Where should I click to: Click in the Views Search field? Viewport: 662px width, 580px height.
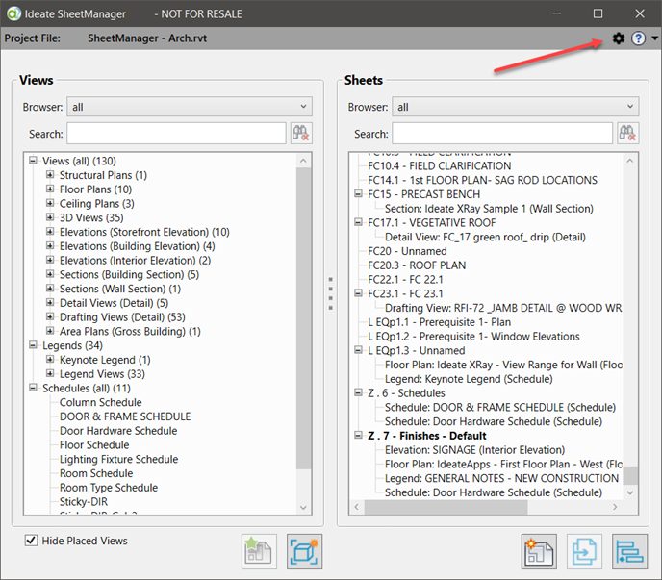(176, 134)
